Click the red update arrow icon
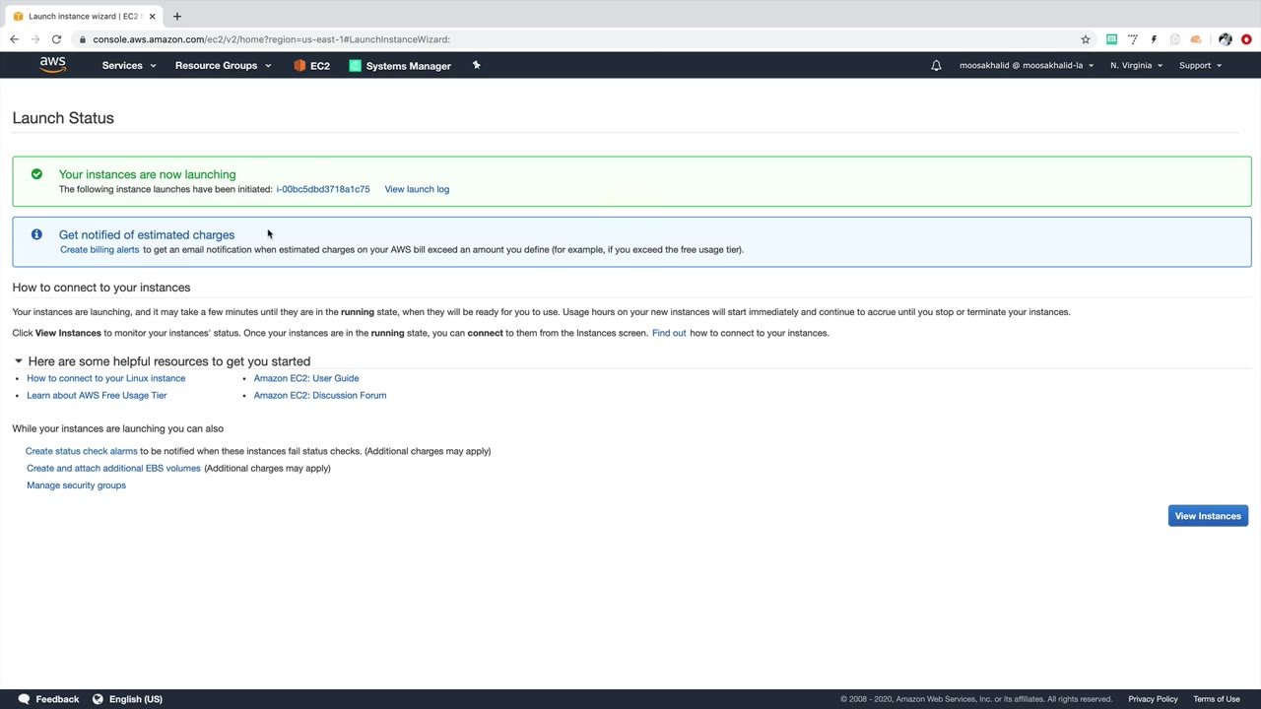 tap(1246, 39)
